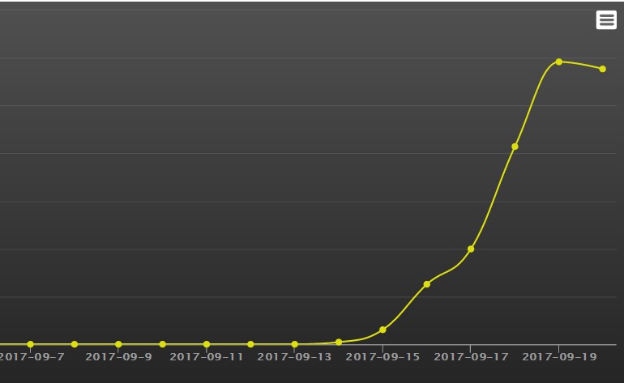Click data point between 2017-09-15 and 2017-09-17
The width and height of the screenshot is (624, 383).
click(x=426, y=284)
